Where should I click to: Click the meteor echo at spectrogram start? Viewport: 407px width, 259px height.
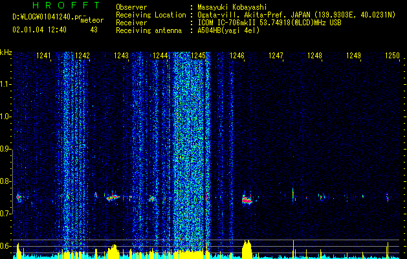point(19,197)
